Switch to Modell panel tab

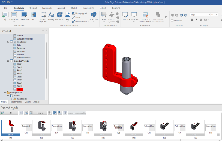(x=27, y=102)
